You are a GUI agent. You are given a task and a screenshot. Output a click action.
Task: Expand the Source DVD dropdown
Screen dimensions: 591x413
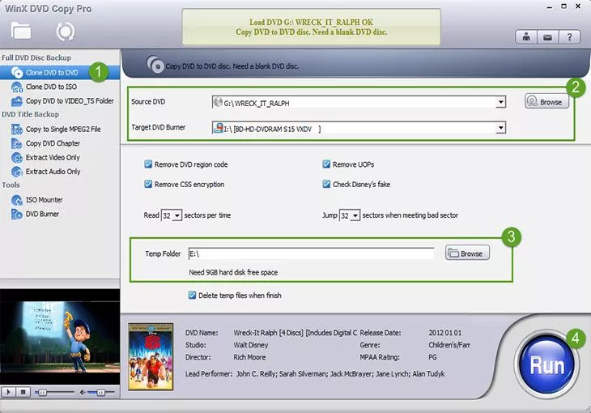click(x=500, y=102)
